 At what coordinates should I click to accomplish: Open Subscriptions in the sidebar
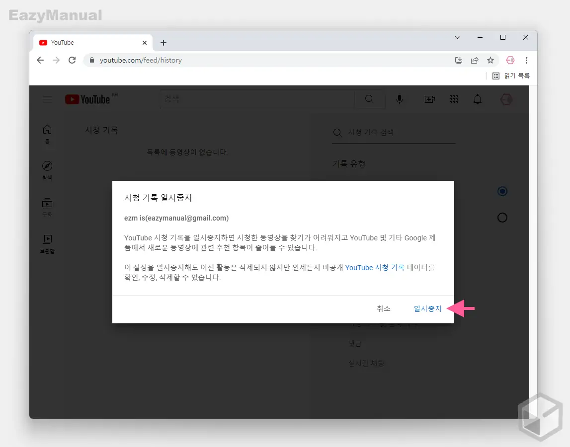click(47, 207)
